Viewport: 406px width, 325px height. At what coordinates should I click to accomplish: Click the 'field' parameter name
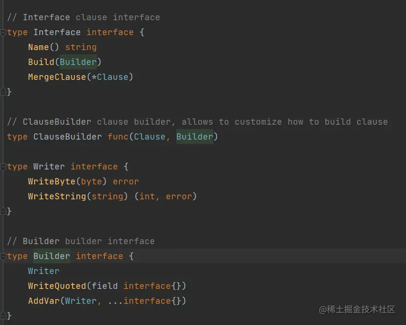[x=105, y=286]
